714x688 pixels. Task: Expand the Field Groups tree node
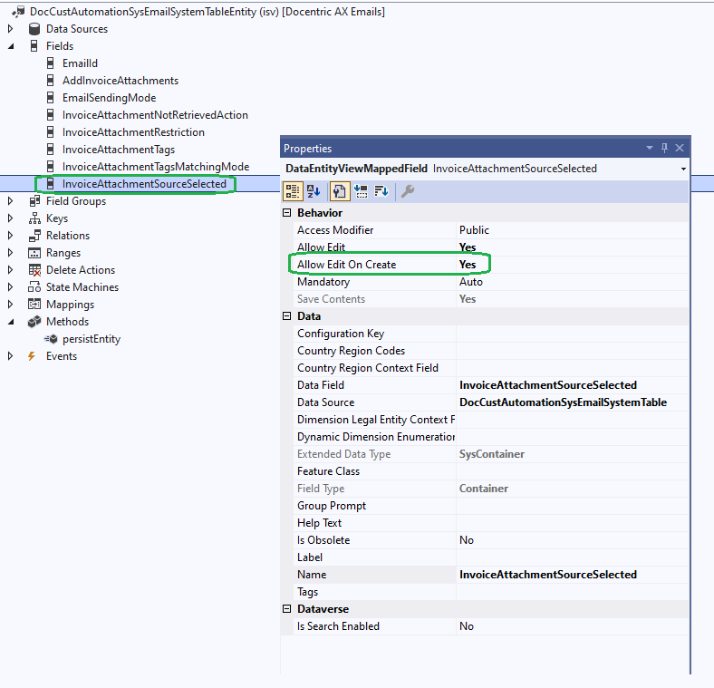point(11,201)
